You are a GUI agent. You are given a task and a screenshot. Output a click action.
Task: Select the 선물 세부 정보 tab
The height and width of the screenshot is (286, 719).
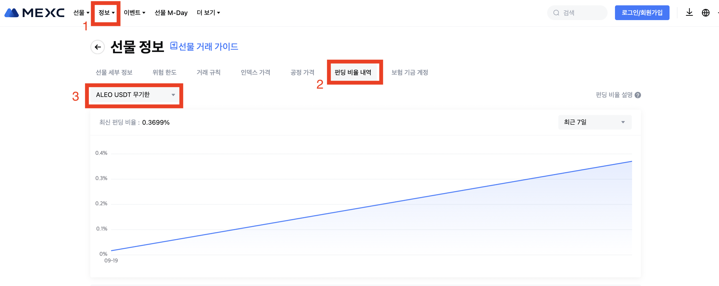pos(114,73)
